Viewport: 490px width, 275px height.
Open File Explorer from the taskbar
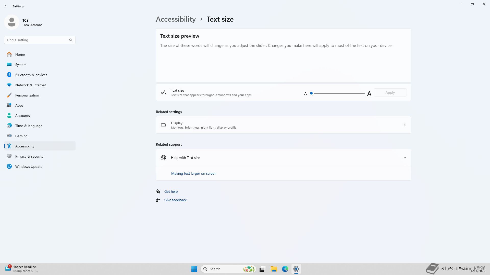(x=274, y=269)
